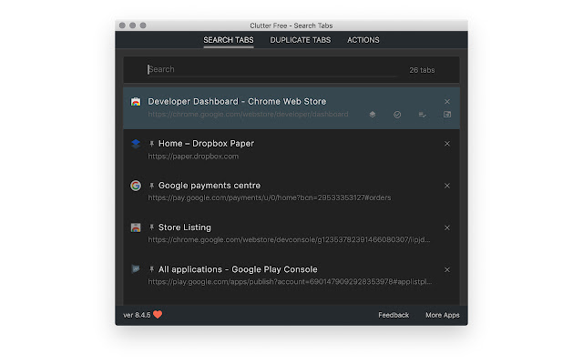The width and height of the screenshot is (583, 364).
Task: Click the paper.dropbox.com URL text
Action: pyautogui.click(x=193, y=157)
